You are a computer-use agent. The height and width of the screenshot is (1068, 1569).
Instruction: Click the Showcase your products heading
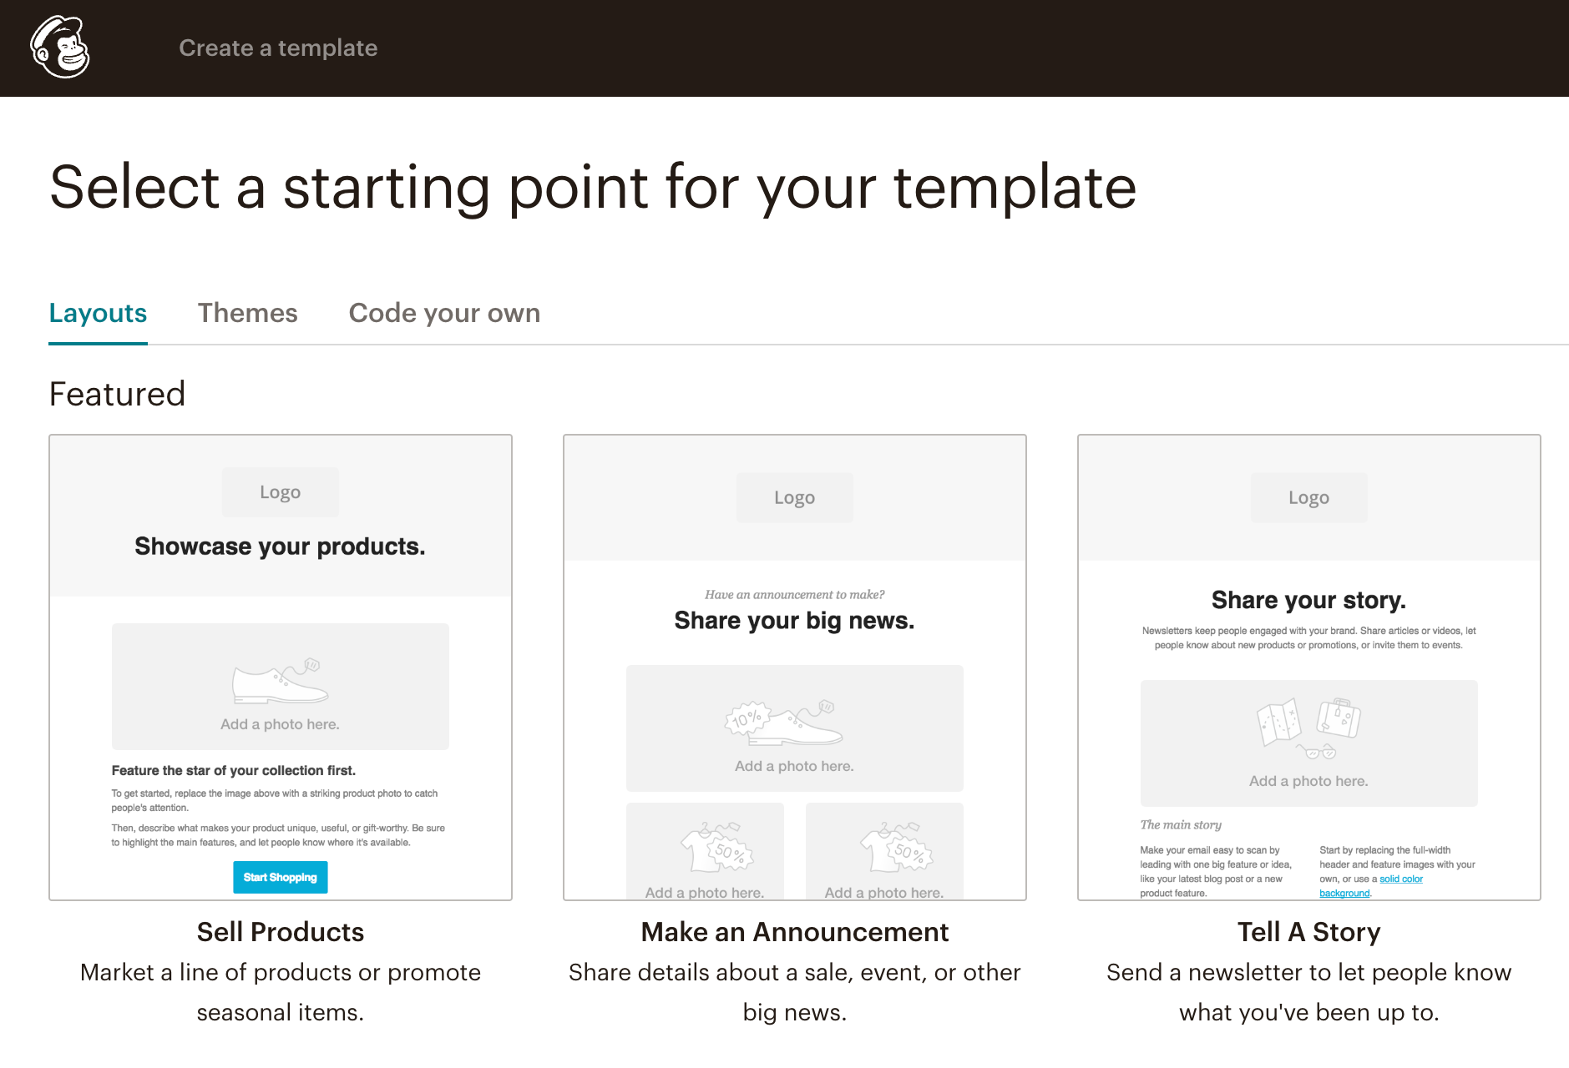[x=280, y=547]
